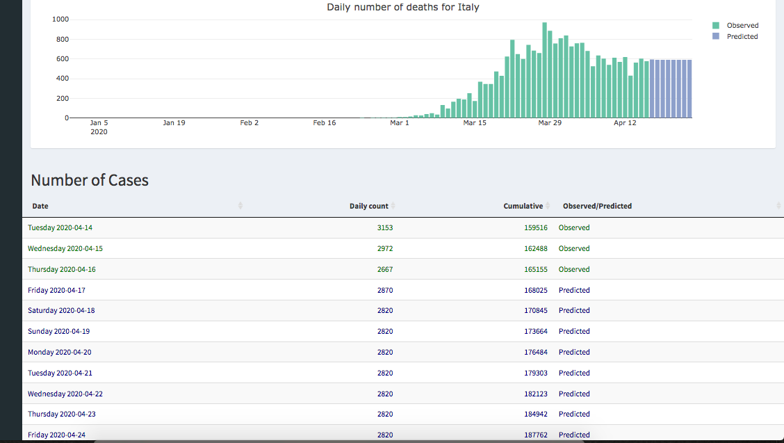Sort table by Cumulative header text
The image size is (784, 443).
coord(523,206)
